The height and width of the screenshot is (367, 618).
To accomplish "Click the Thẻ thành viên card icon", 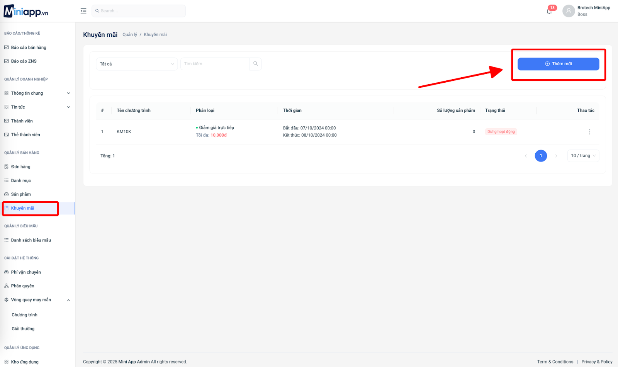I will (6, 134).
